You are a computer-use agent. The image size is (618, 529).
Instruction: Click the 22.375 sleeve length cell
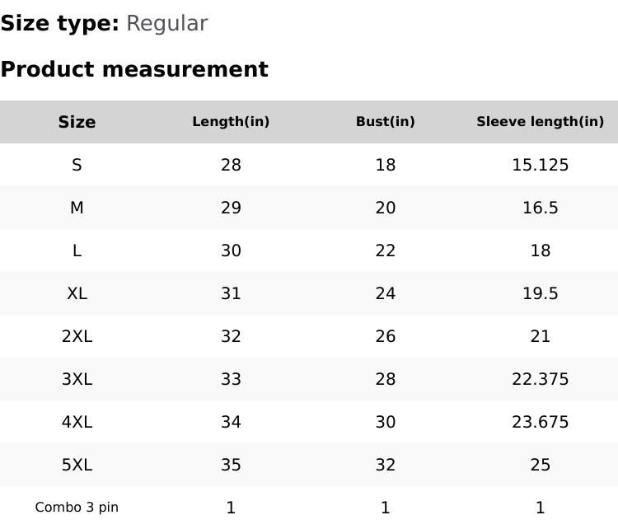click(540, 379)
